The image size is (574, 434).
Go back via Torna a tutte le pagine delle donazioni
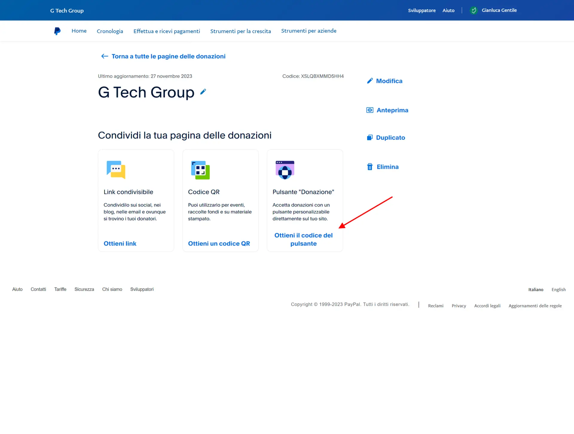169,56
